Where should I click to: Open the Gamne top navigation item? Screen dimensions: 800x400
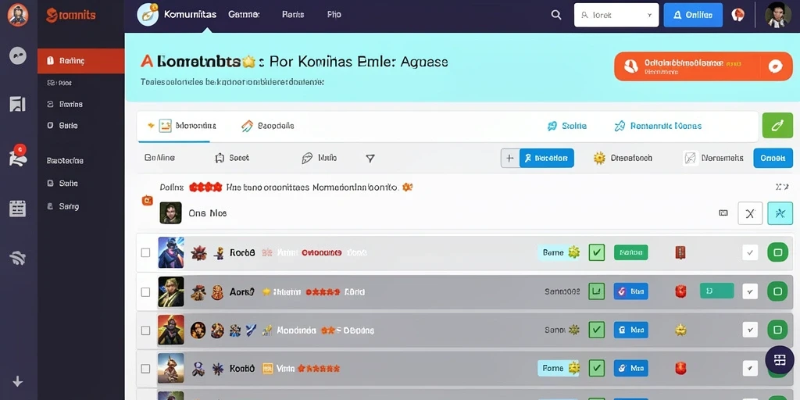244,15
